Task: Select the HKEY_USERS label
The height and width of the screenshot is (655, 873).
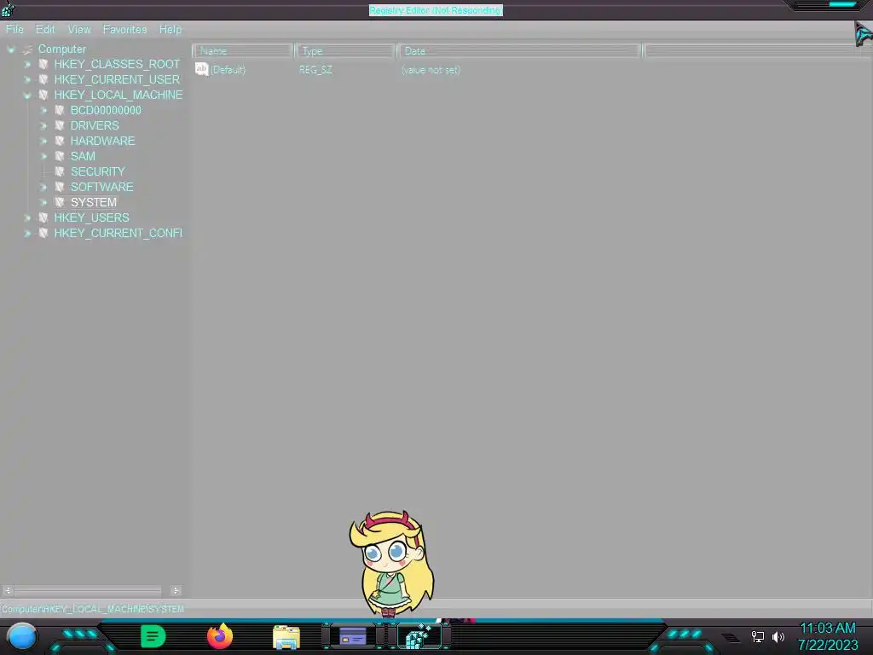Action: tap(91, 217)
